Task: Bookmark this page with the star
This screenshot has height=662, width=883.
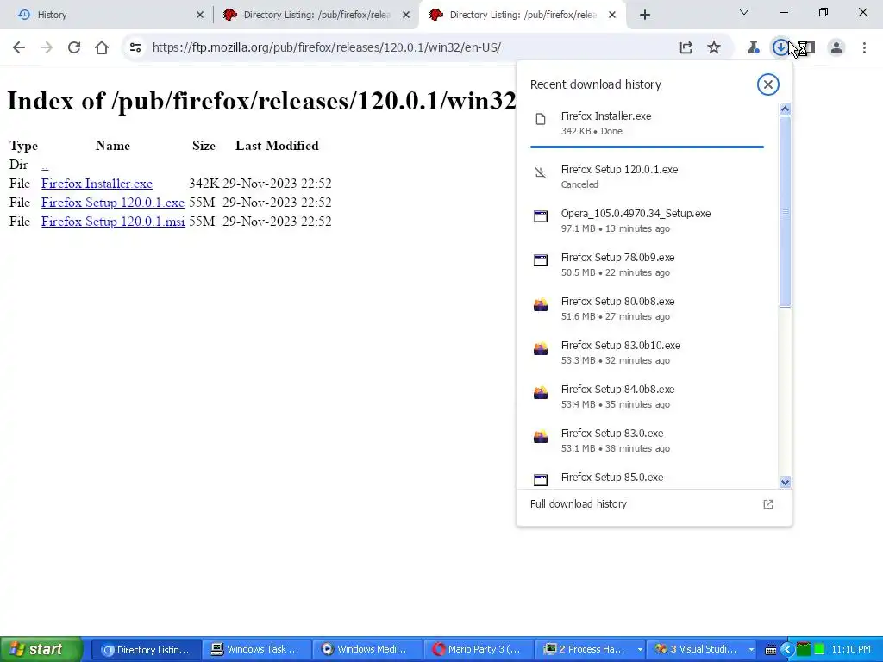Action: pyautogui.click(x=713, y=47)
